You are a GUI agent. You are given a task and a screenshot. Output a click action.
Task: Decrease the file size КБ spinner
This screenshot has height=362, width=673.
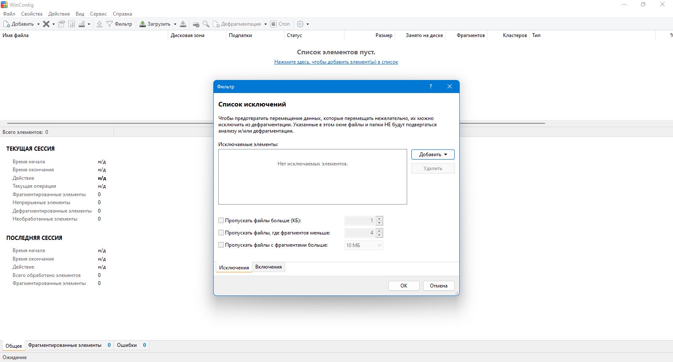tap(379, 223)
